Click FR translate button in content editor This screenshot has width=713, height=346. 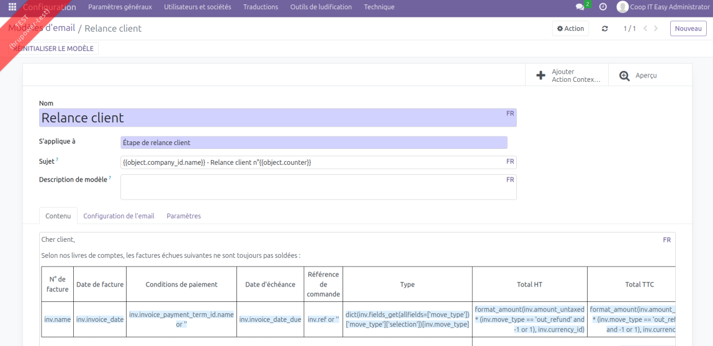(x=666, y=240)
